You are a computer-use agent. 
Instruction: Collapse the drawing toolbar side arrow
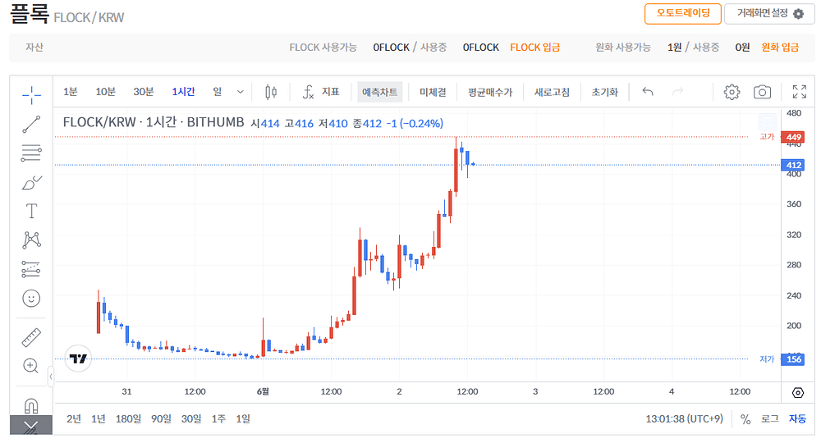pyautogui.click(x=51, y=376)
